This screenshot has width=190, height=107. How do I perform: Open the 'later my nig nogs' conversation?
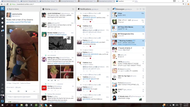point(128,77)
